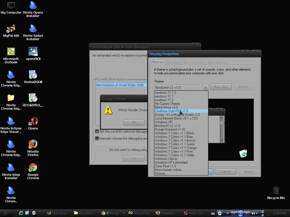
Task: Click help question mark in Display Properties
Action: point(246,52)
